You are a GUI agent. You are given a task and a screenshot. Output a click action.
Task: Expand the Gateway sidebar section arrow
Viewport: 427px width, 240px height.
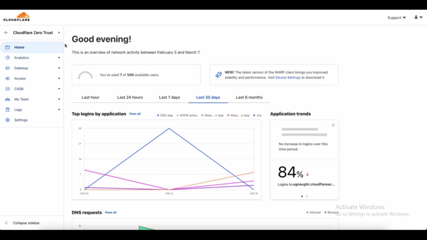pyautogui.click(x=59, y=68)
